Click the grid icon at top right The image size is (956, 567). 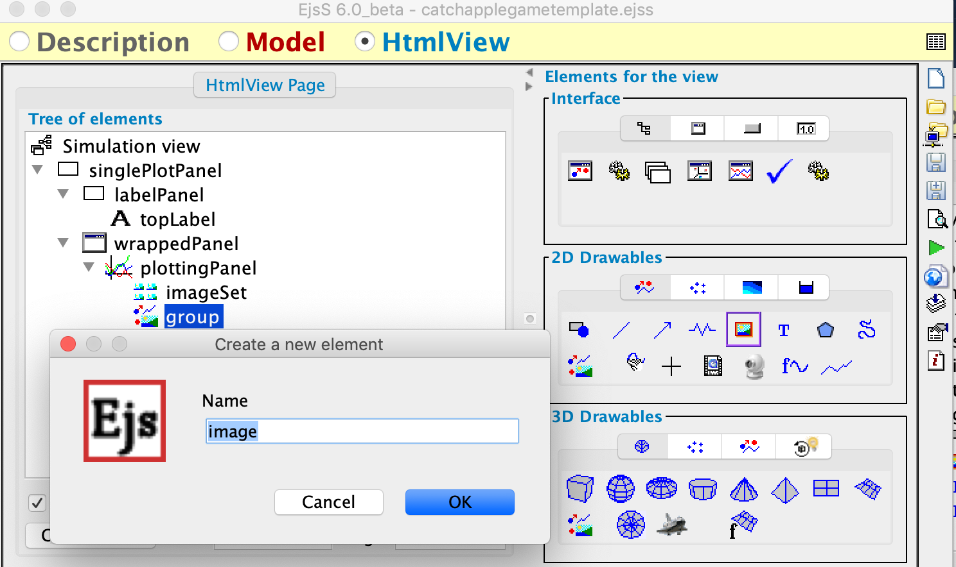click(x=936, y=42)
